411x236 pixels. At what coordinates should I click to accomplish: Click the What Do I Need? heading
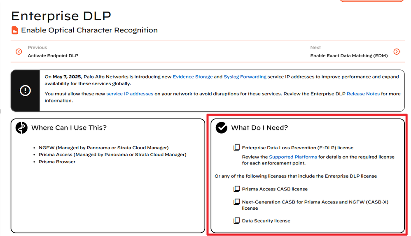(259, 128)
